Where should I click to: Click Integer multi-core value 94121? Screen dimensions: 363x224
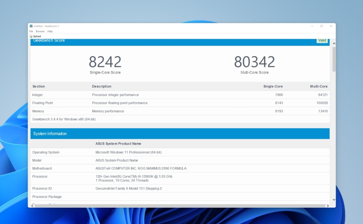coord(323,95)
